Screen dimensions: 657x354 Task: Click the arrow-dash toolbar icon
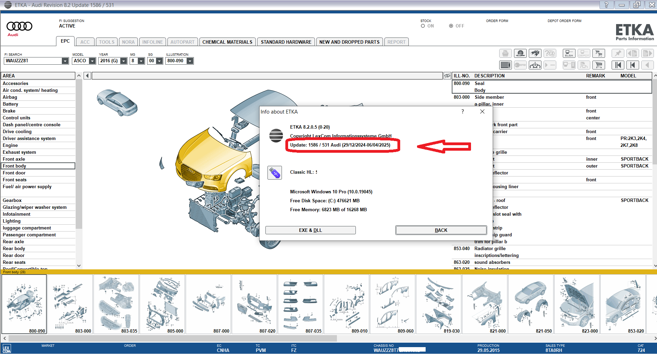click(550, 65)
